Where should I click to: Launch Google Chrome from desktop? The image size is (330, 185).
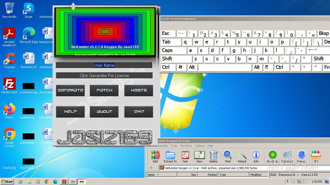9,138
